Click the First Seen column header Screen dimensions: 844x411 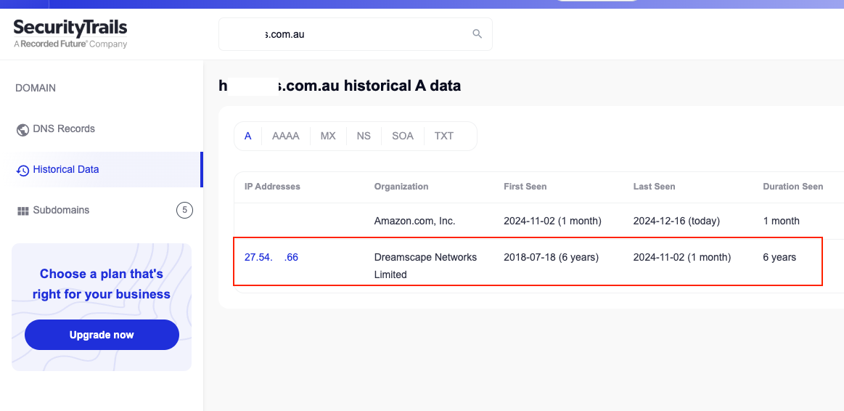[525, 187]
